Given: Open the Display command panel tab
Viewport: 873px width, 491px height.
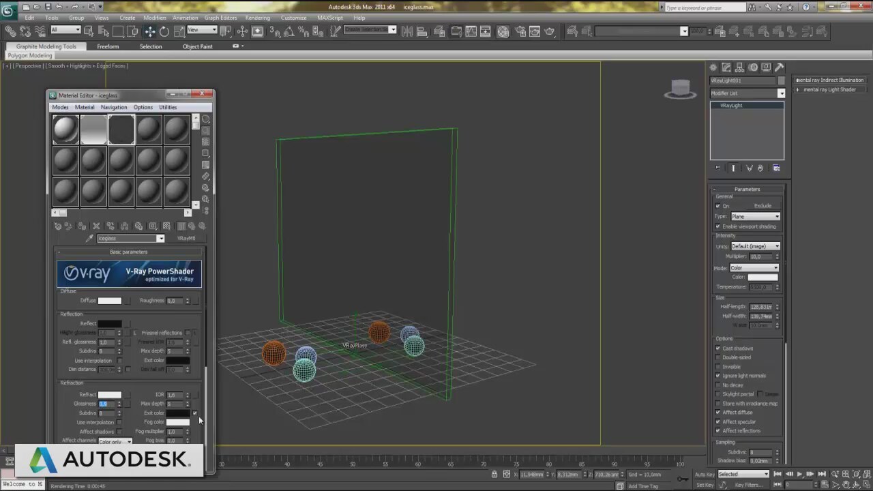Looking at the screenshot, I should tap(766, 68).
